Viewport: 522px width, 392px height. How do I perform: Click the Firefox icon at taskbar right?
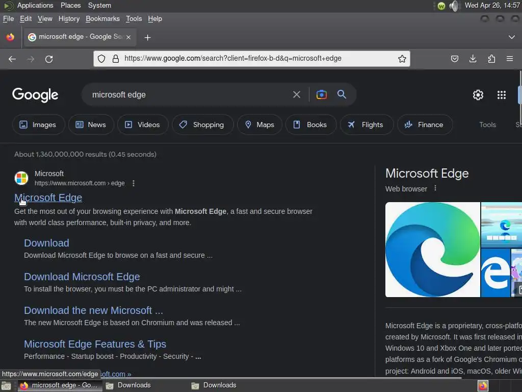coord(483,386)
